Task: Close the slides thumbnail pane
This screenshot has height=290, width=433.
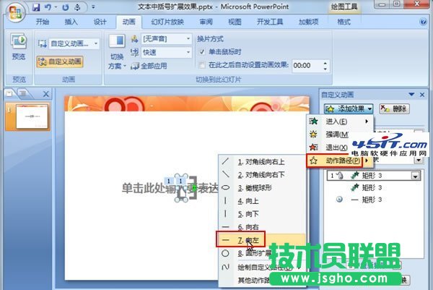Action: point(46,94)
